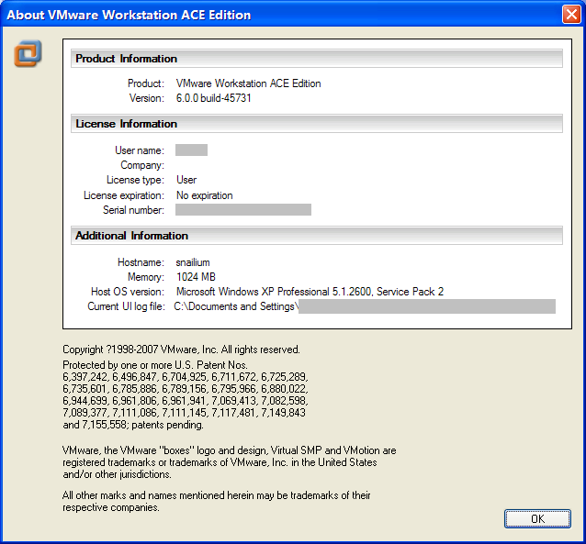Click the patent line starting 7,089,377
The height and width of the screenshot is (544, 586).
[x=184, y=413]
